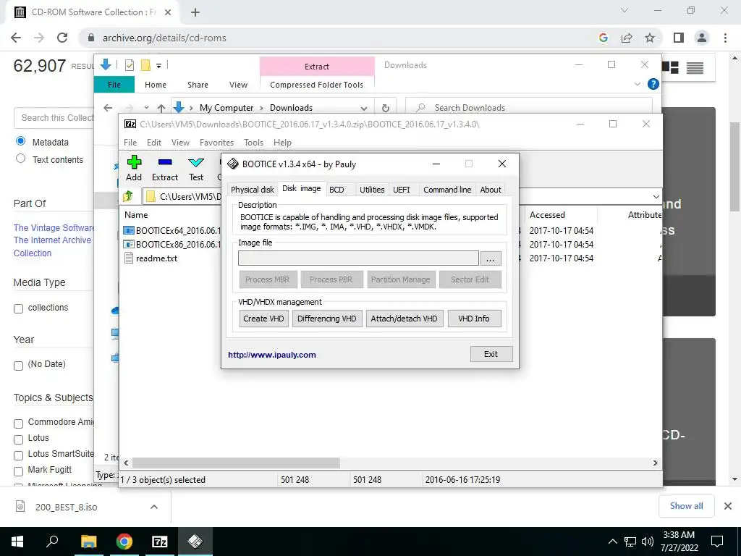Click the 7-Zip up-folder arrow icon
This screenshot has width=741, height=556.
pyautogui.click(x=127, y=196)
